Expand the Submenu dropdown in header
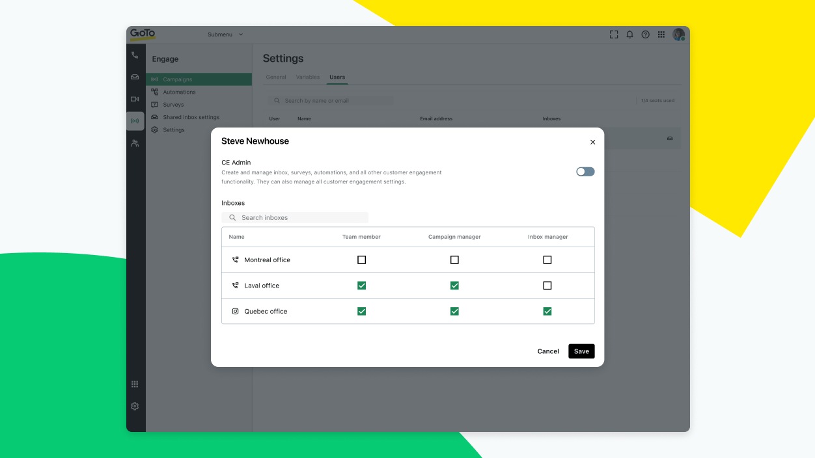The height and width of the screenshot is (458, 815). (225, 34)
